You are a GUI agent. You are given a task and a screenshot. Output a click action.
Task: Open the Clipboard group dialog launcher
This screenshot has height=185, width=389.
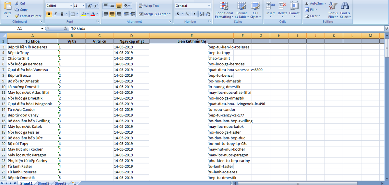41,22
